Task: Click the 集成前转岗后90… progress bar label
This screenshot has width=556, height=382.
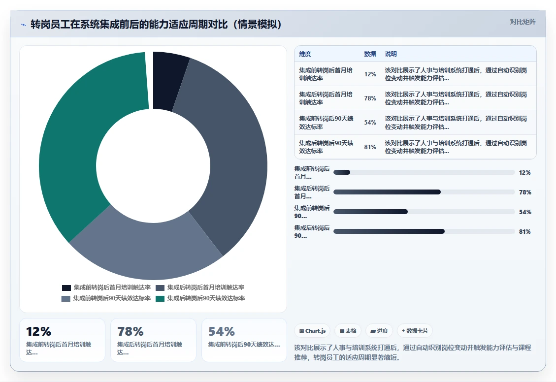Action: click(x=312, y=212)
